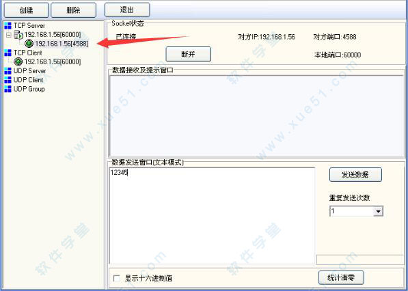Image resolution: width=408 pixels, height=291 pixels.
Task: Click the 发送数据 send button
Action: click(x=355, y=175)
